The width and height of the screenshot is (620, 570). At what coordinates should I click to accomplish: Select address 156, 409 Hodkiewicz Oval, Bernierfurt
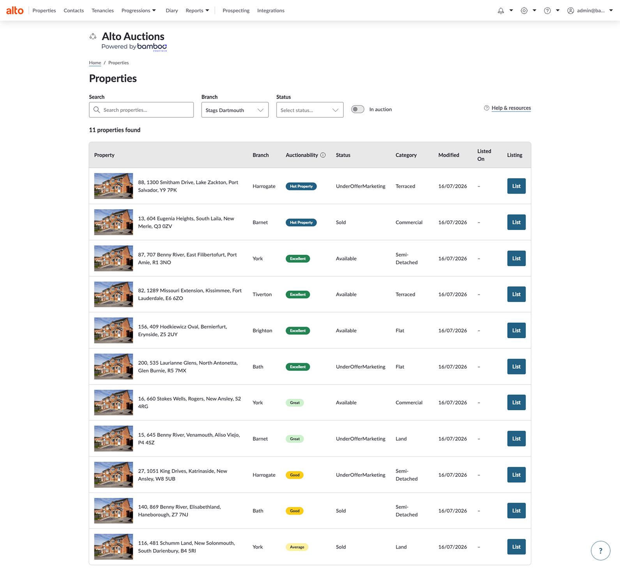pyautogui.click(x=182, y=330)
